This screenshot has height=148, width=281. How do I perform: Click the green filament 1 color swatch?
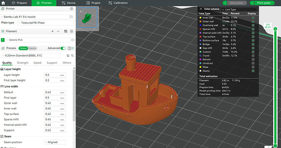tap(3, 40)
